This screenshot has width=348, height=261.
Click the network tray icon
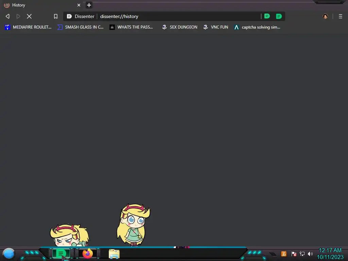pos(302,254)
